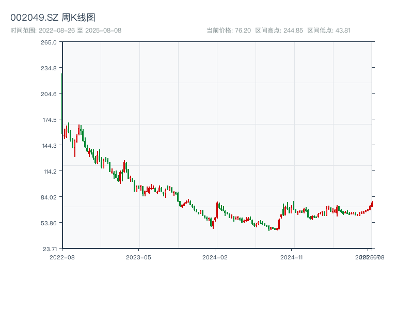The height and width of the screenshot is (310, 413).
Task: Click the chart title 002049.SZ 周K线图
Action: tap(53, 18)
